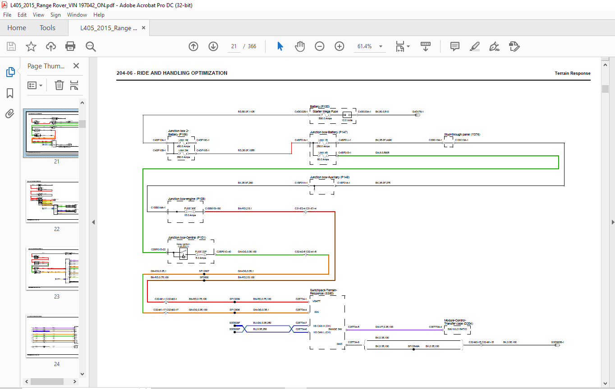Image resolution: width=615 pixels, height=389 pixels.
Task: Open the stamp tool in the toolbar
Action: pyautogui.click(x=514, y=46)
